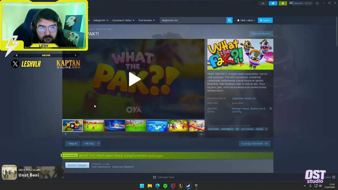Click İndirmeleri Yönet downloads label
The image size is (338, 190).
pyautogui.click(x=166, y=177)
